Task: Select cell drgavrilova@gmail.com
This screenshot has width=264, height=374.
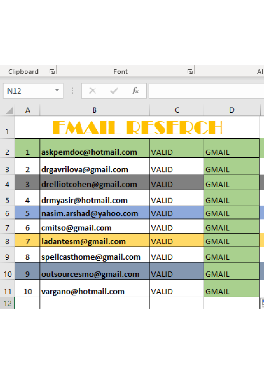Action: (x=95, y=167)
